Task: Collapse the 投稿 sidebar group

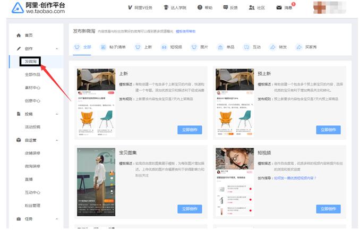Action: click(56, 114)
